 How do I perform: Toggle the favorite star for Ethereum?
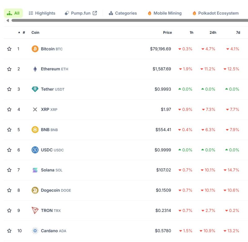(9, 69)
